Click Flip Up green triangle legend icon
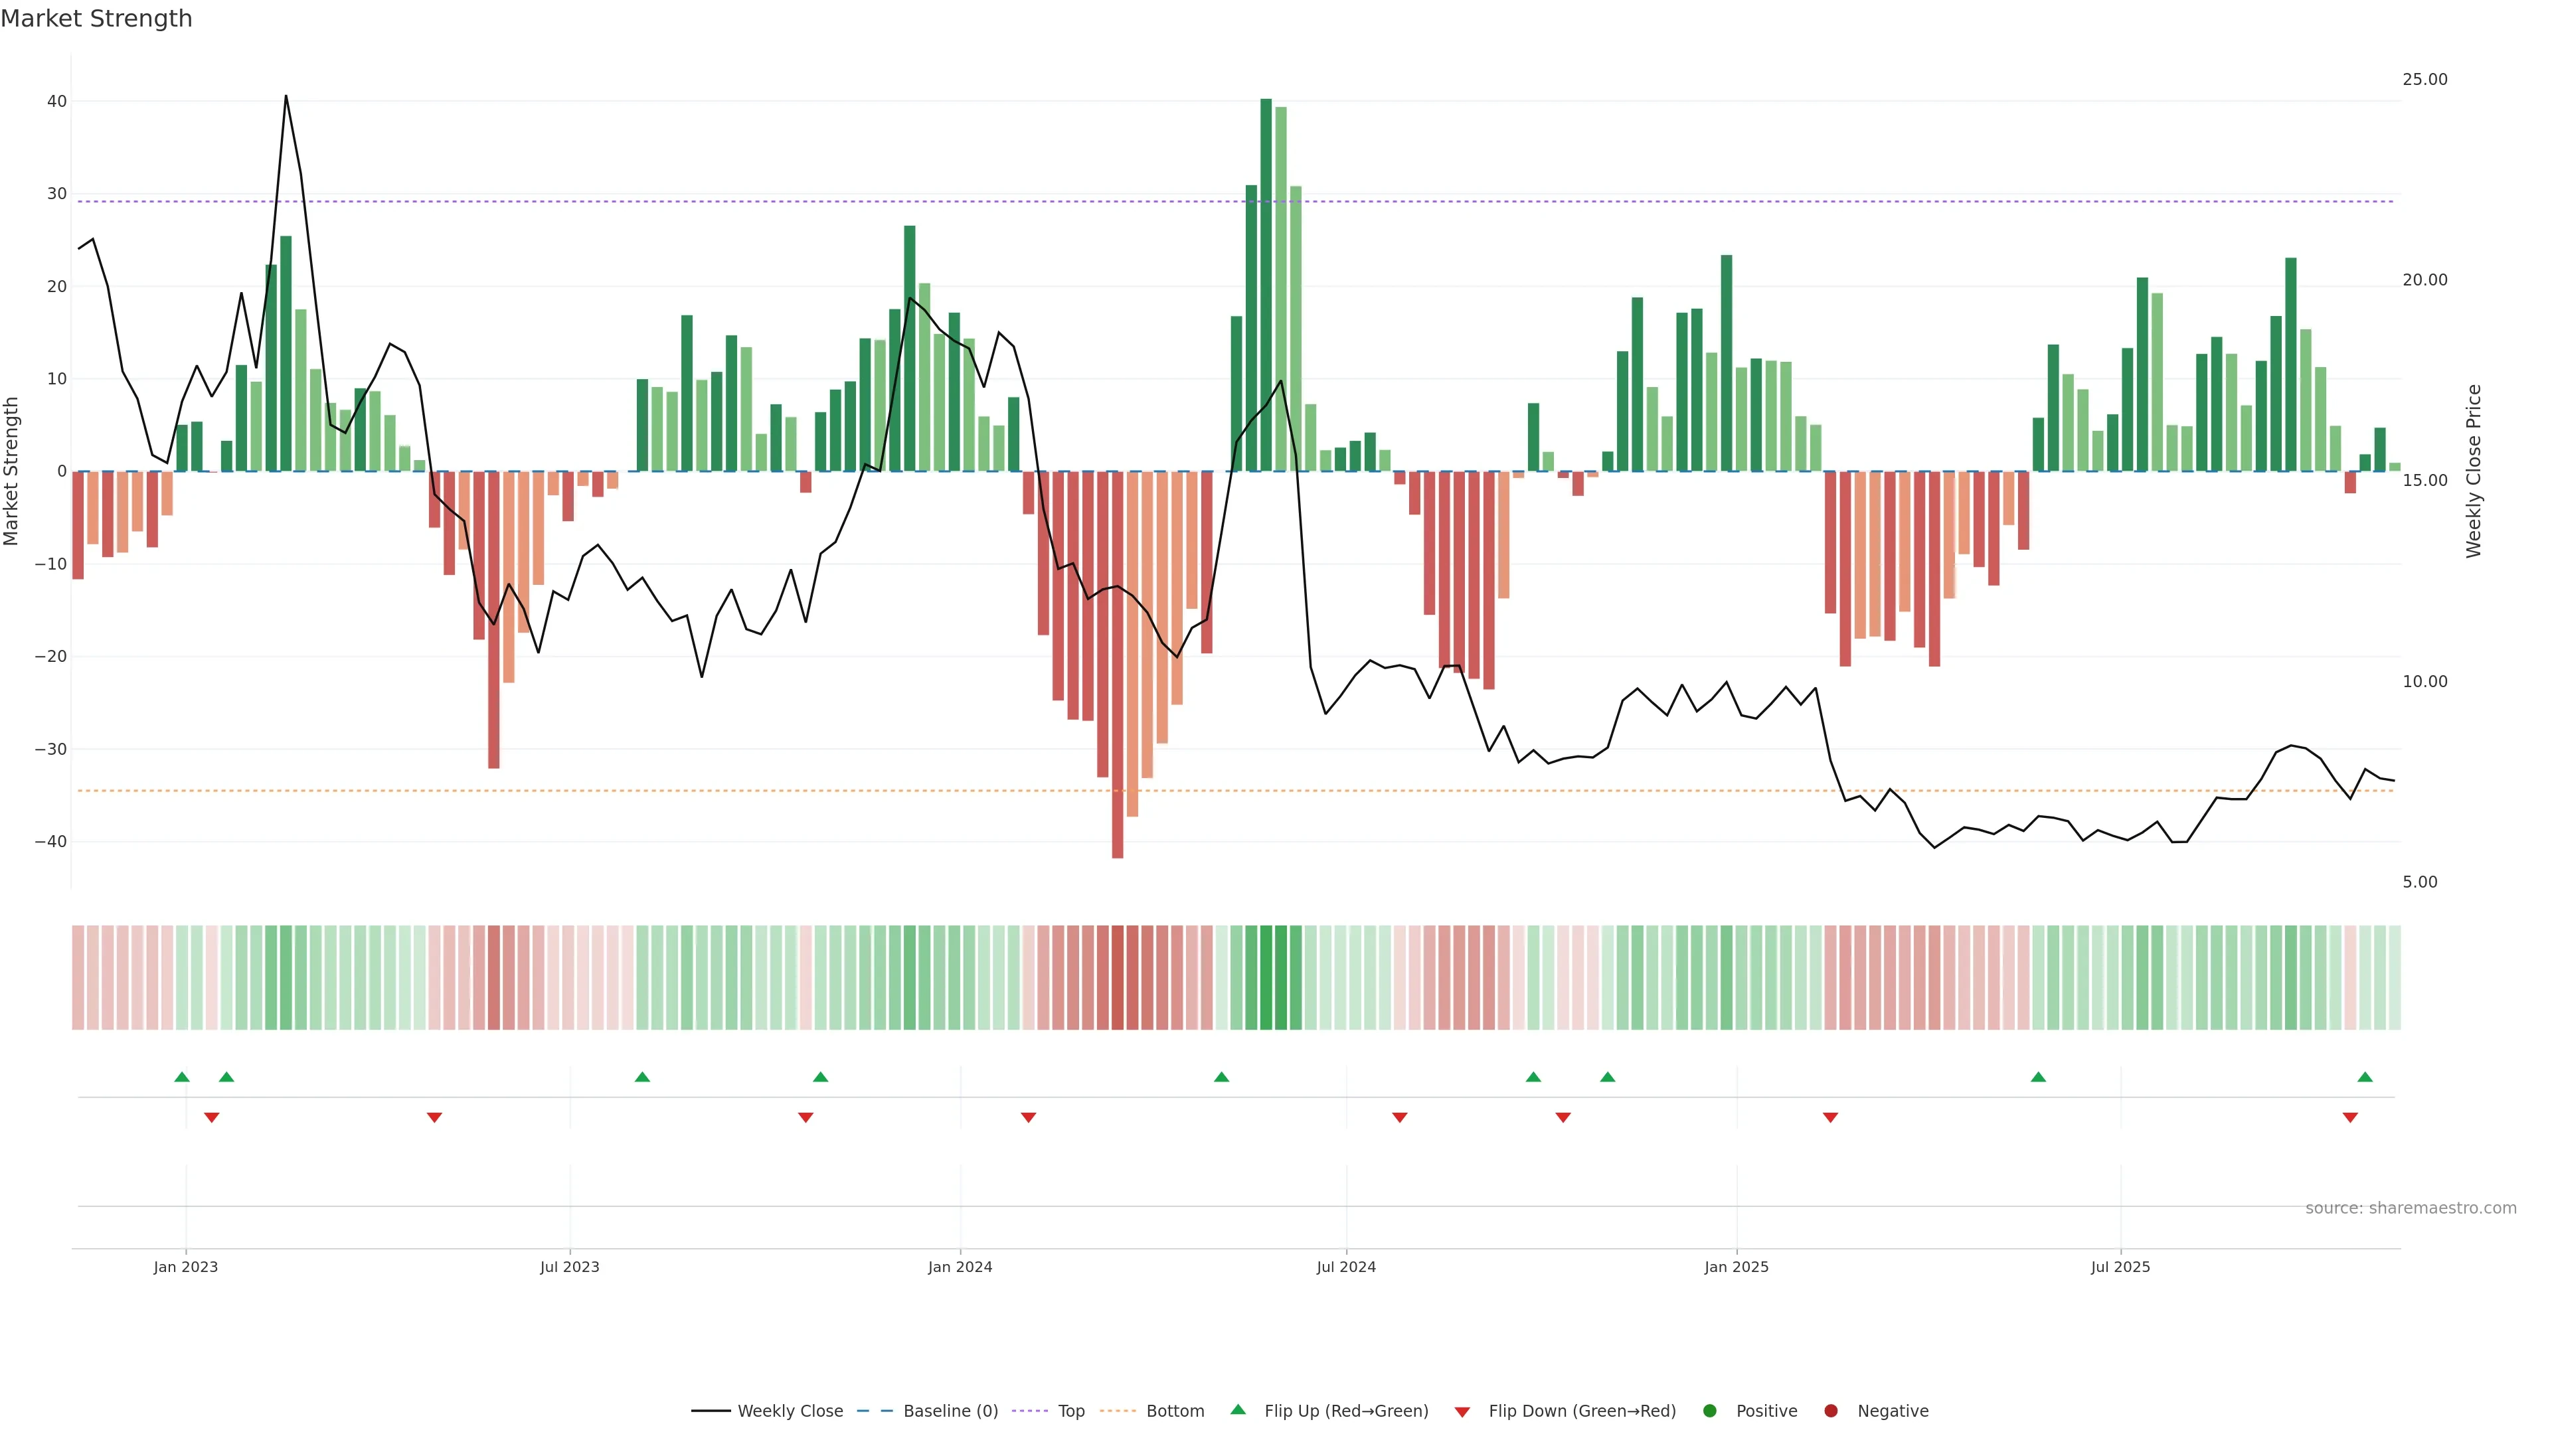The width and height of the screenshot is (2550, 1434). (1237, 1409)
